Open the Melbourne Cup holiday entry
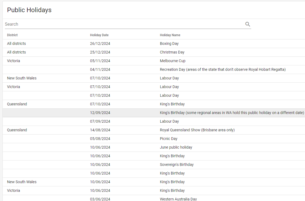The width and height of the screenshot is (305, 201). [173, 61]
